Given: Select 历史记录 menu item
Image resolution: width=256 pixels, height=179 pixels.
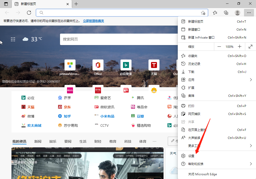Looking at the screenshot, I should tap(194, 64).
